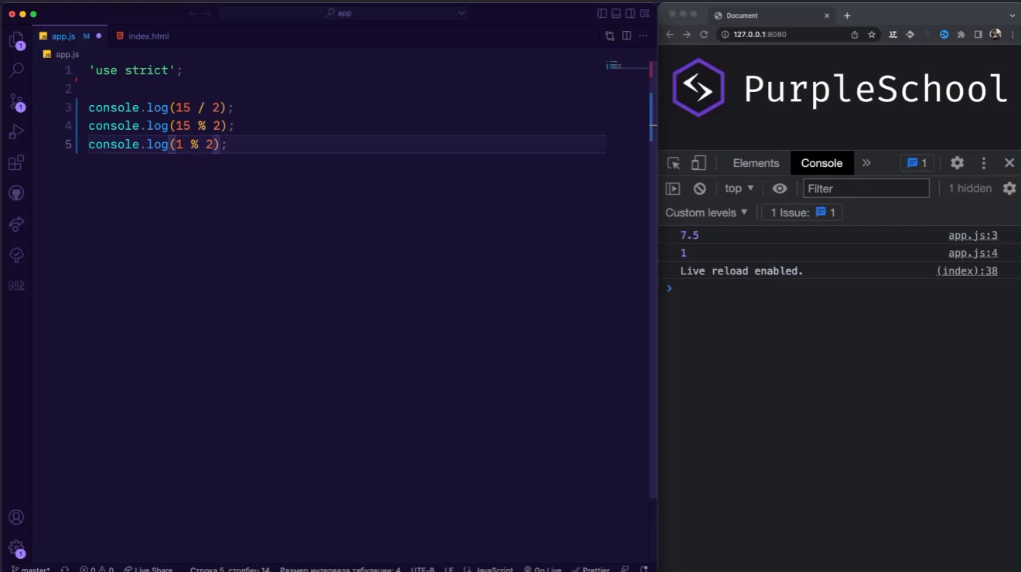
Task: Follow the app.js:3 source link
Action: (x=973, y=236)
